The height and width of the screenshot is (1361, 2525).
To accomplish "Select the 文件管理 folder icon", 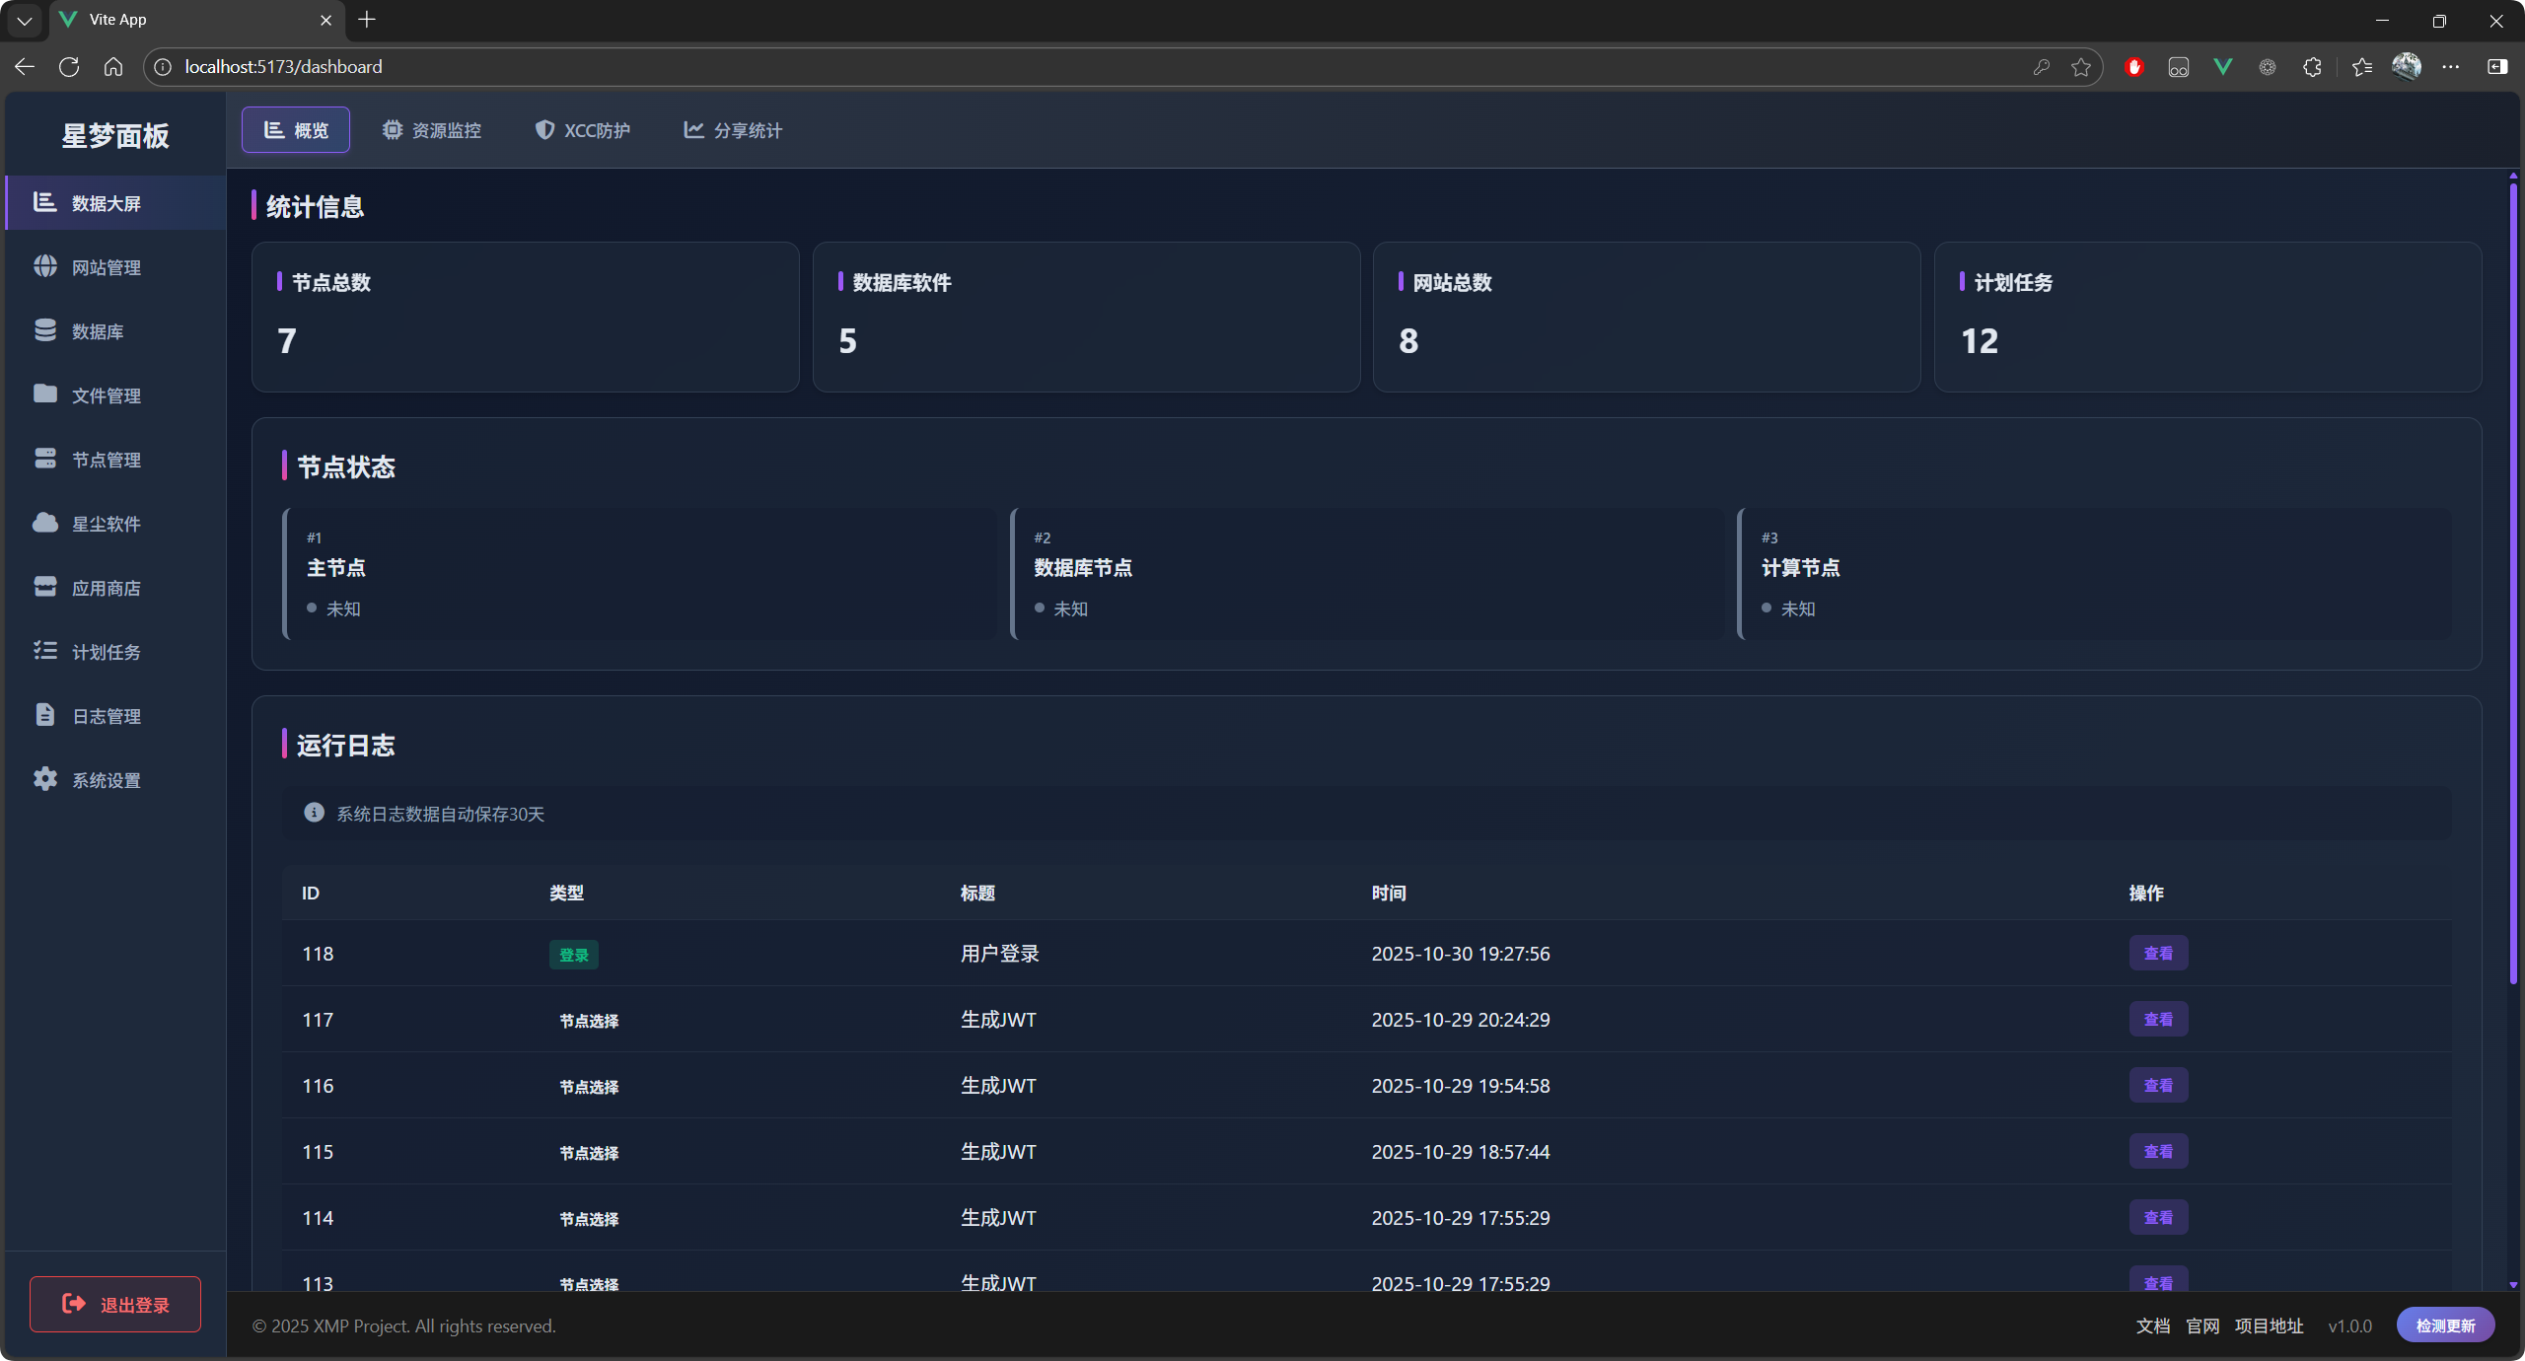I will click(45, 394).
